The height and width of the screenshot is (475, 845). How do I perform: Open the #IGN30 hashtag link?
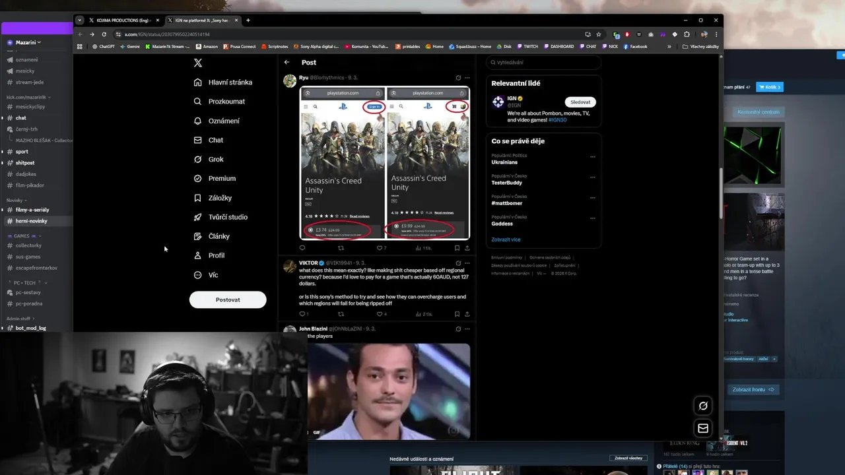pos(557,120)
